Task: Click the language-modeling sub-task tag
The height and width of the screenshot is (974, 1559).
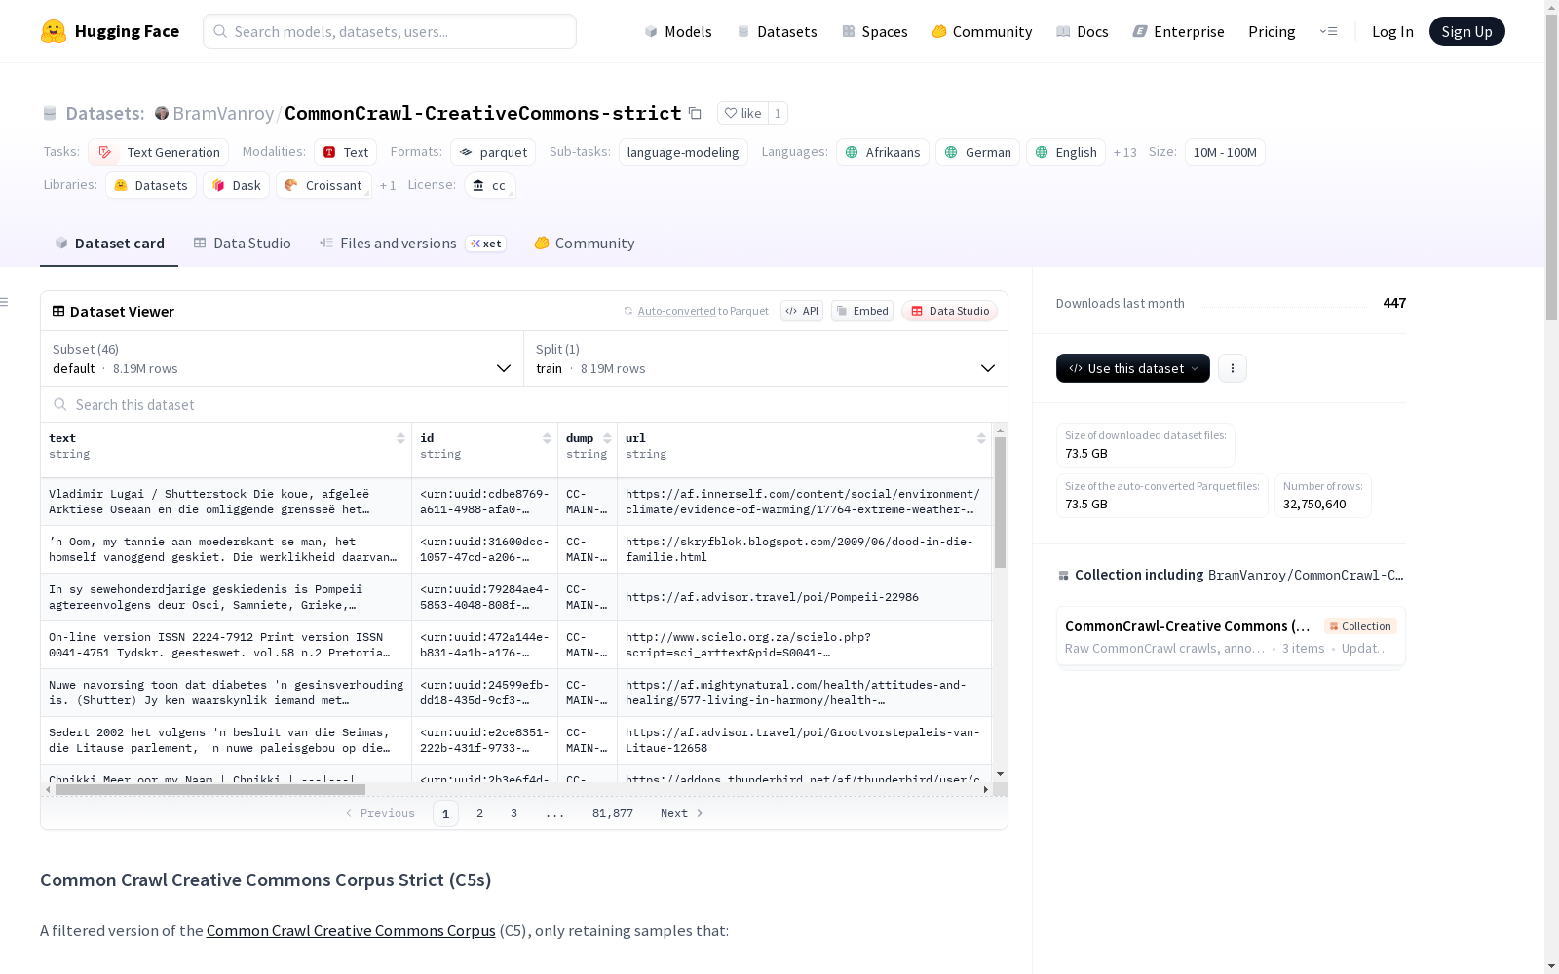Action: pos(683,152)
